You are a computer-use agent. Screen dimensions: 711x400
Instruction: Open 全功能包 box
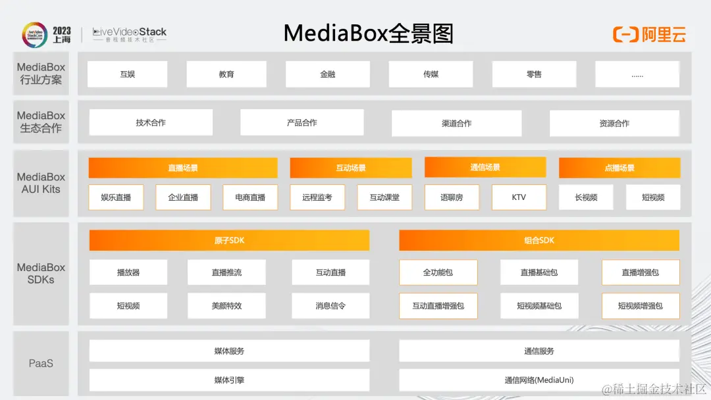point(438,272)
